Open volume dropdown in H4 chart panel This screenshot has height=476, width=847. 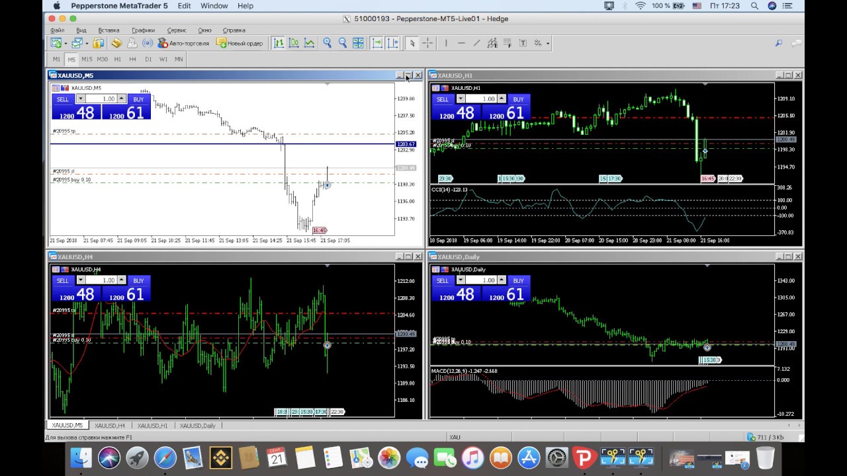click(x=80, y=280)
